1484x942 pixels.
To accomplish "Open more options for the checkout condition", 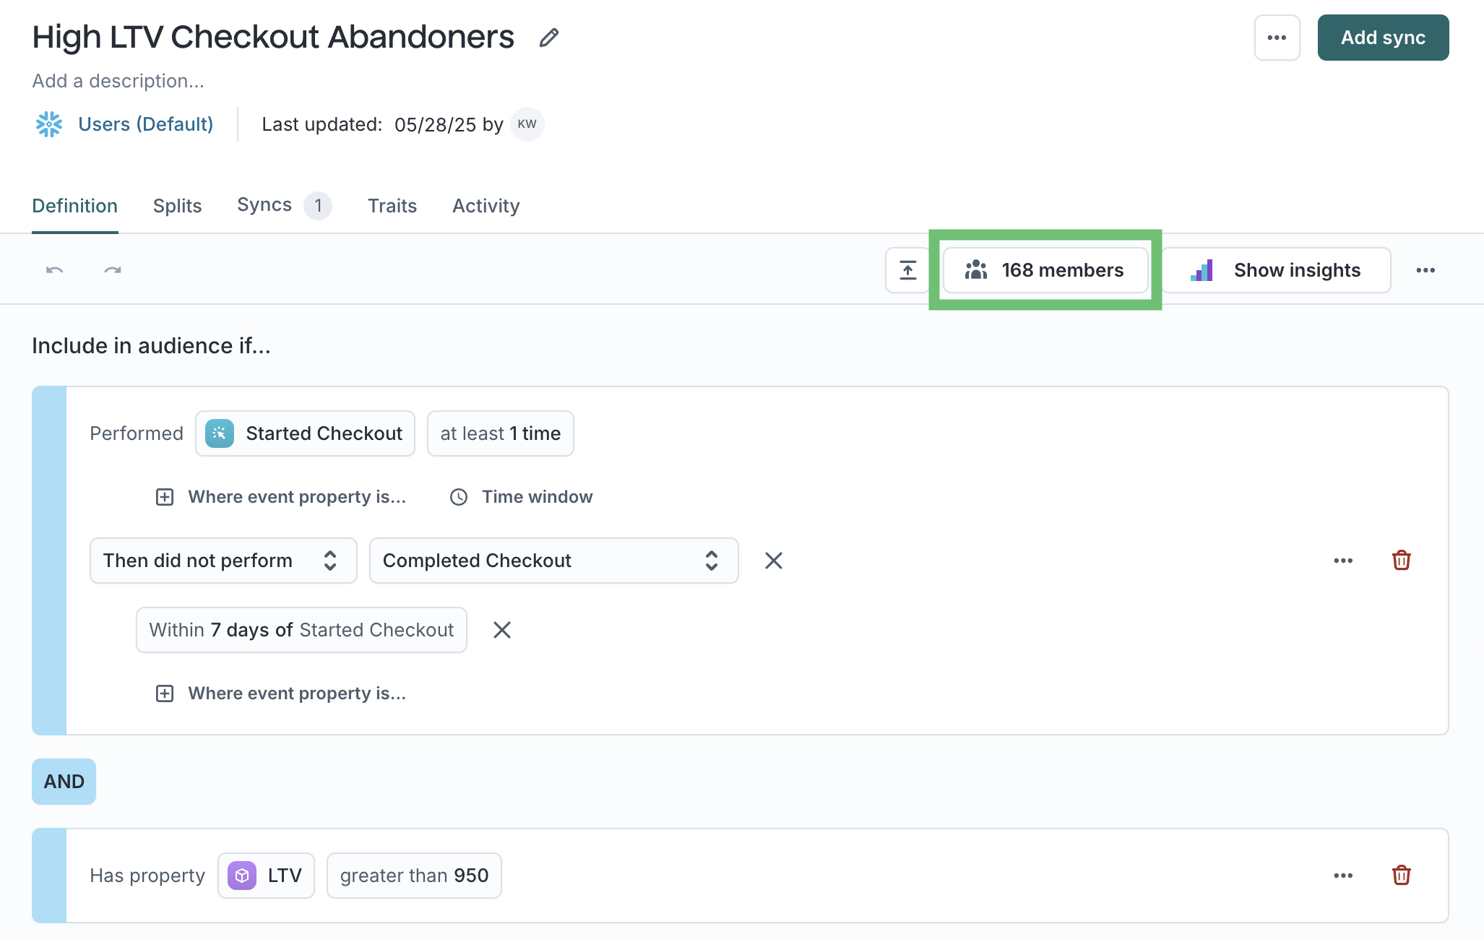I will pyautogui.click(x=1343, y=561).
